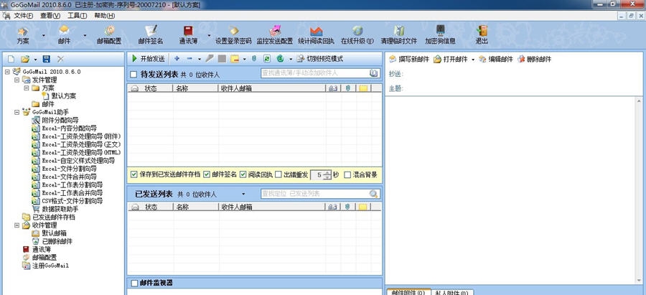Open 统计阅读回执
The width and height of the screenshot is (646, 295).
[316, 34]
